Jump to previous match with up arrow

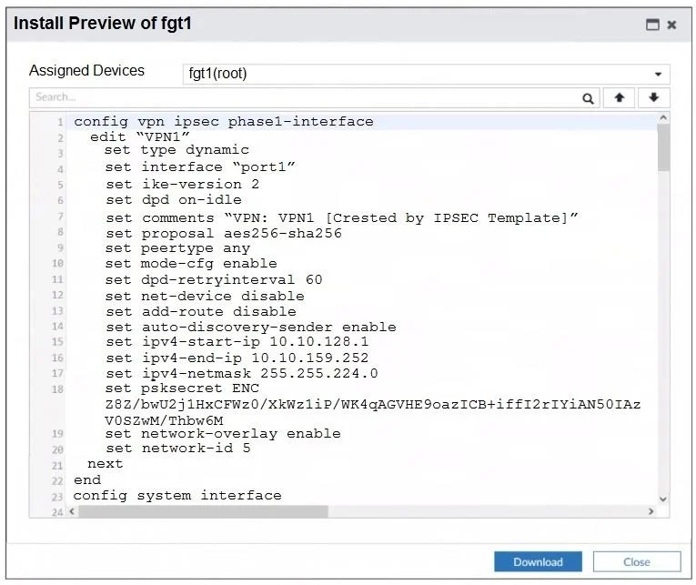click(x=620, y=97)
